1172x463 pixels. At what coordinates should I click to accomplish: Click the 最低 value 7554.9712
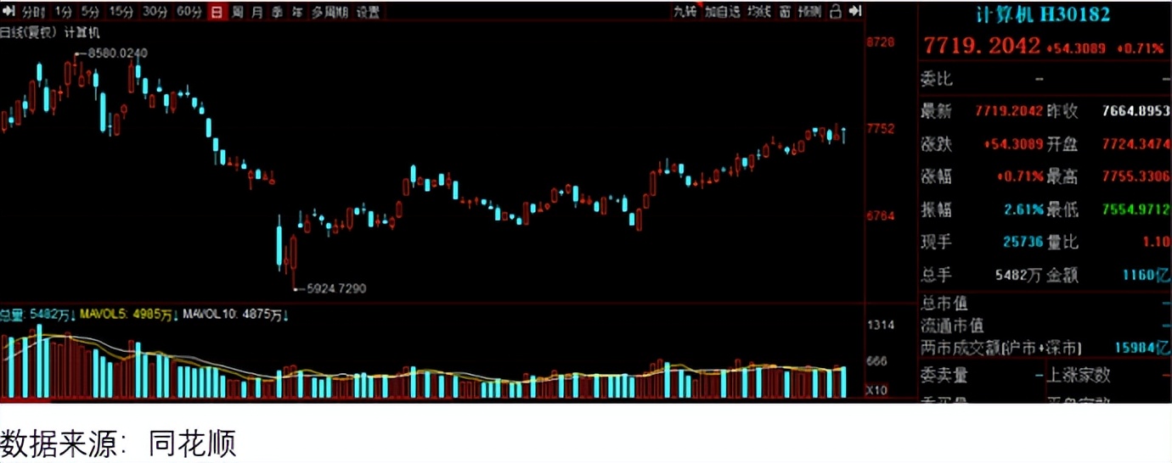[x=1135, y=209]
